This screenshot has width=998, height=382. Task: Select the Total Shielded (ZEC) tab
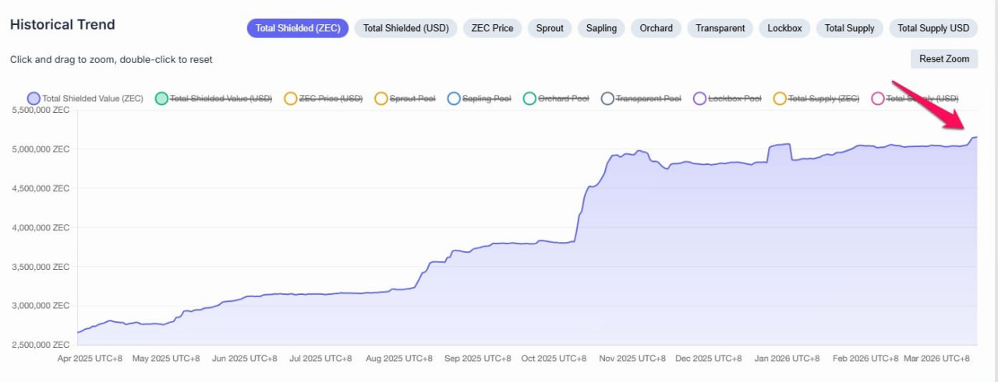(297, 28)
